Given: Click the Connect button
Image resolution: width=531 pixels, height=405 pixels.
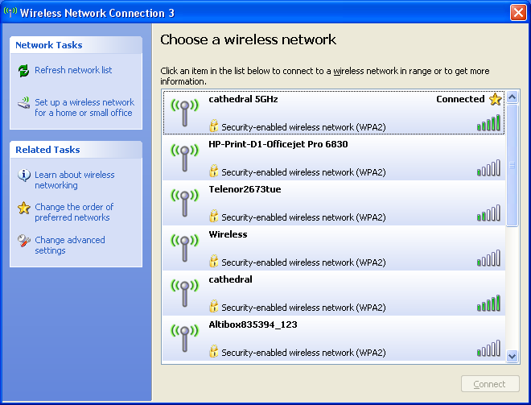Looking at the screenshot, I should pyautogui.click(x=490, y=384).
